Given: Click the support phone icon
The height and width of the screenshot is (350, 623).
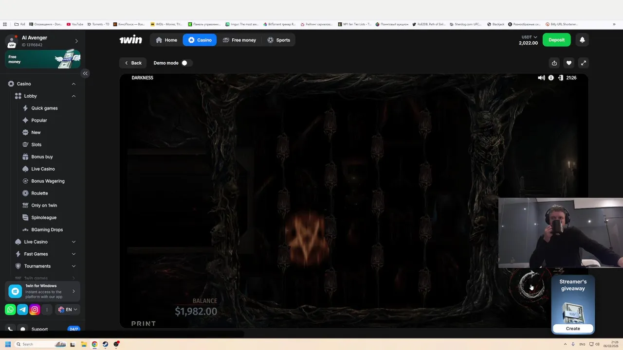Looking at the screenshot, I should (10, 329).
